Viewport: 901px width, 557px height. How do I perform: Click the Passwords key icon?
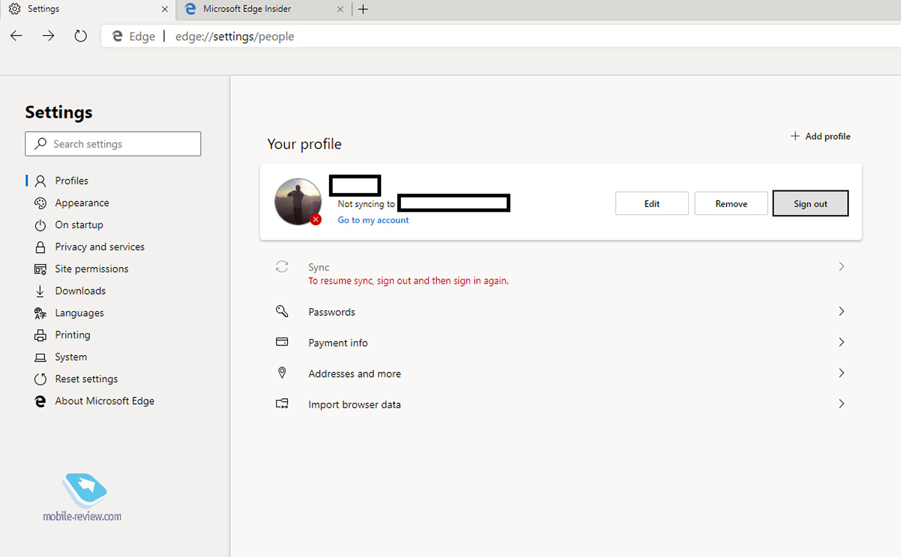point(282,311)
